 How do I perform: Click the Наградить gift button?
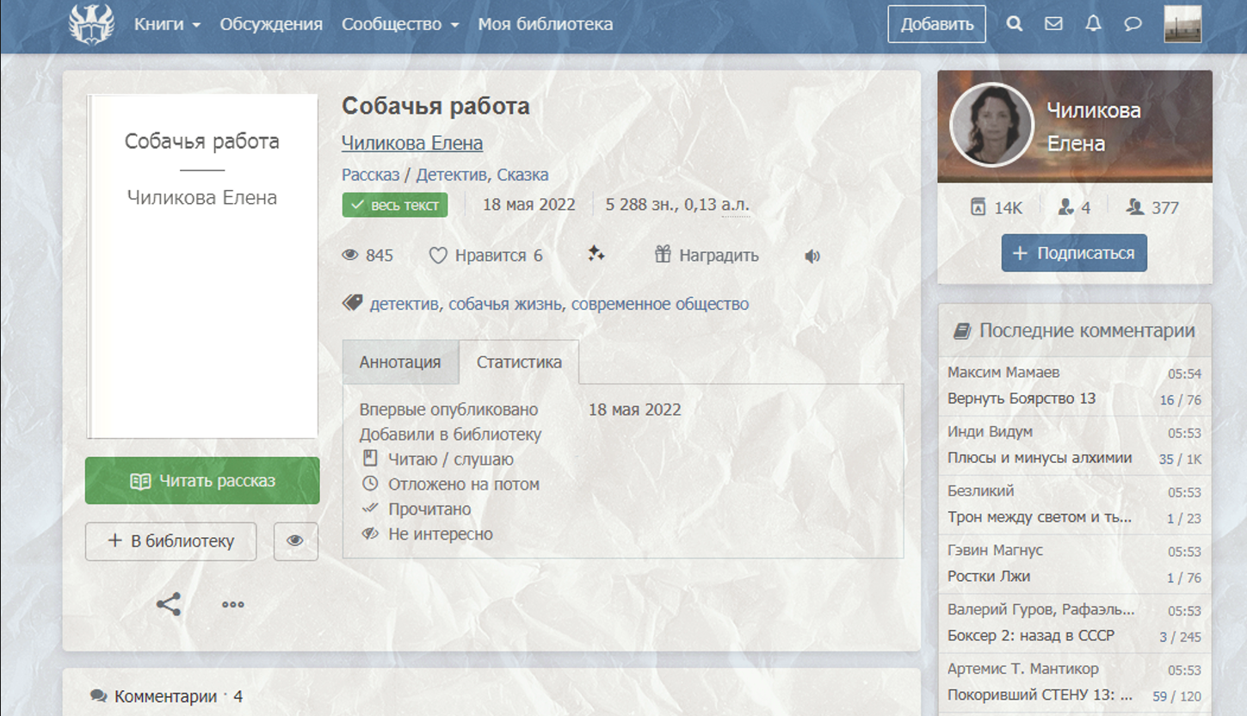[707, 256]
